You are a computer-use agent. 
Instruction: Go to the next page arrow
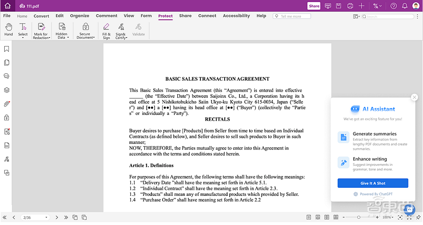pos(57,217)
